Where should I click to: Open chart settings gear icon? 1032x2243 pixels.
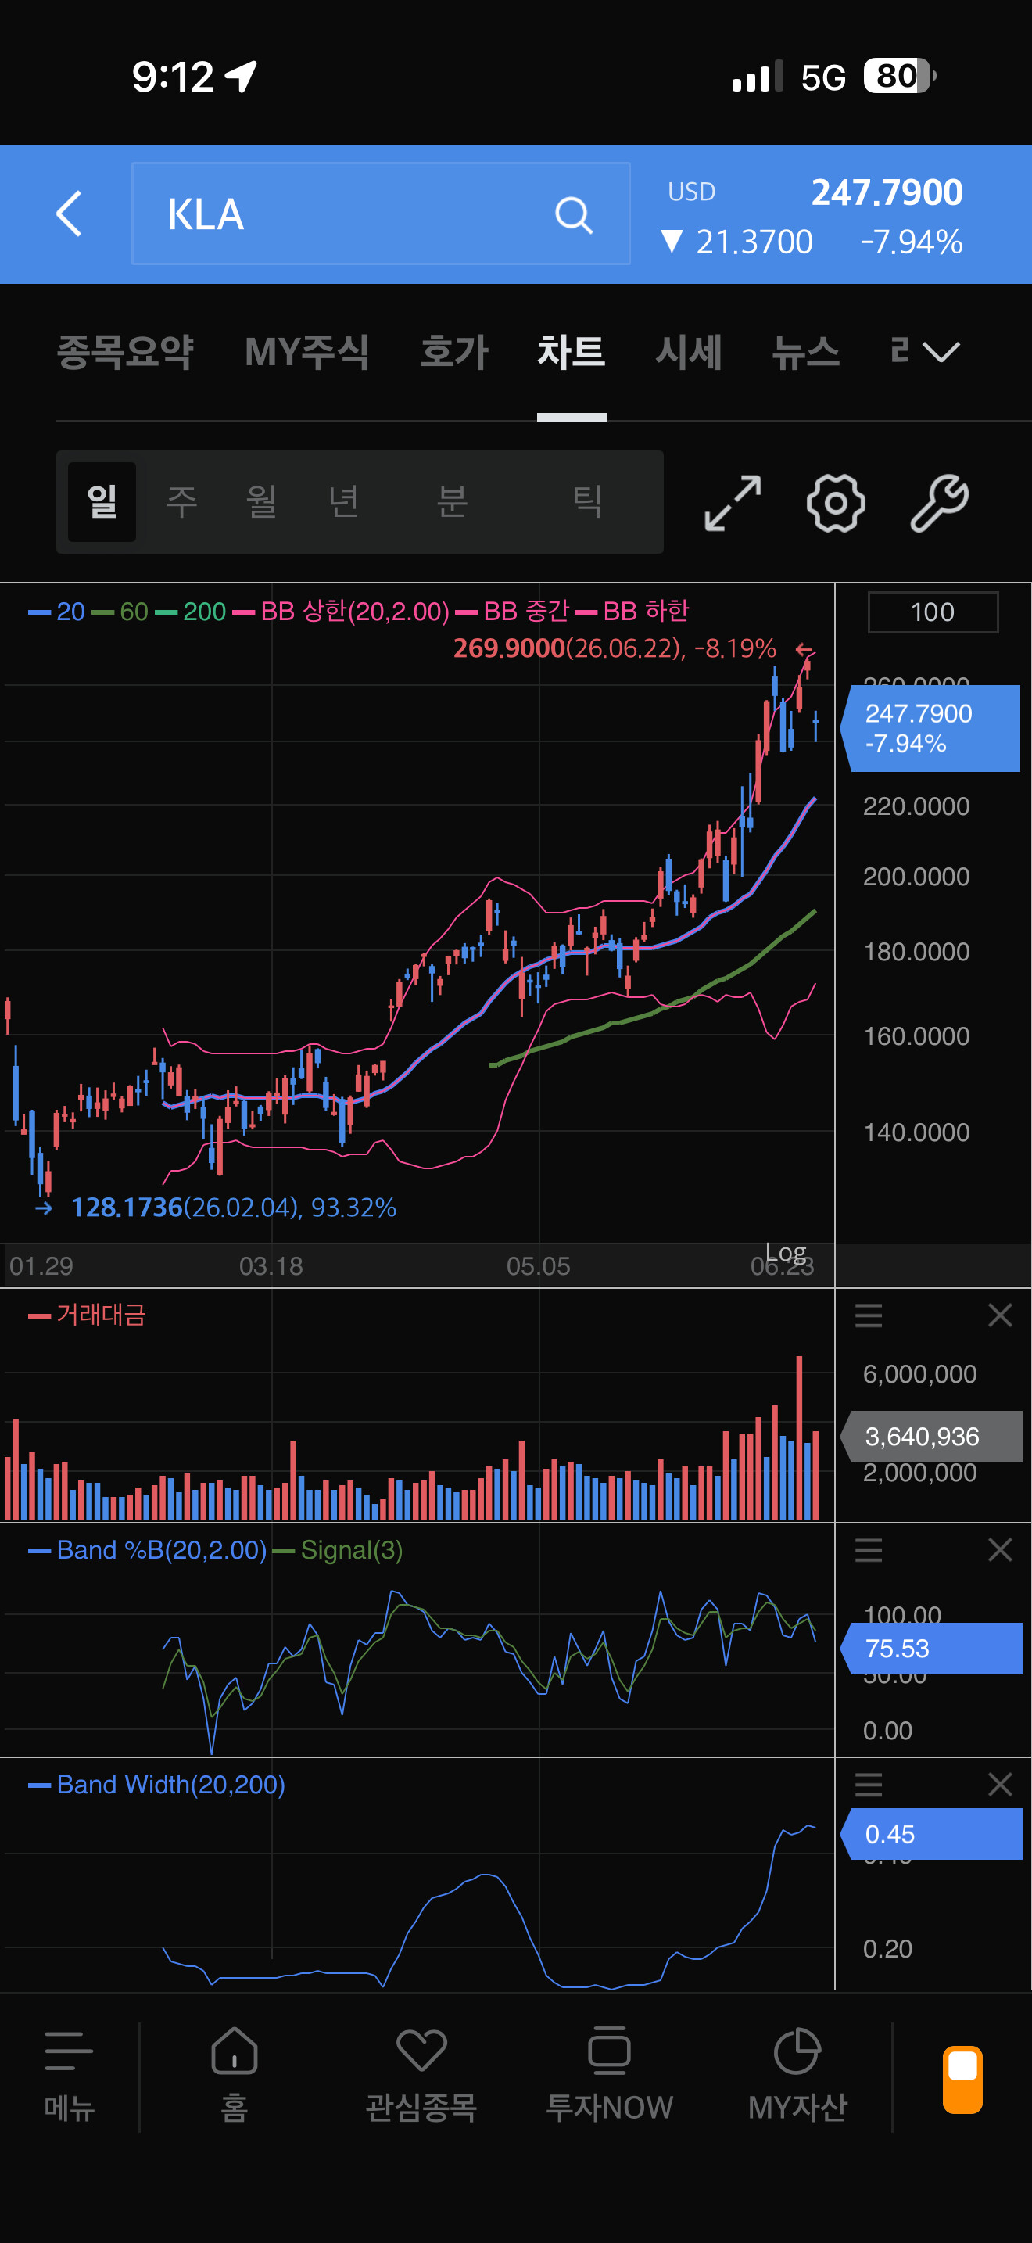click(835, 502)
